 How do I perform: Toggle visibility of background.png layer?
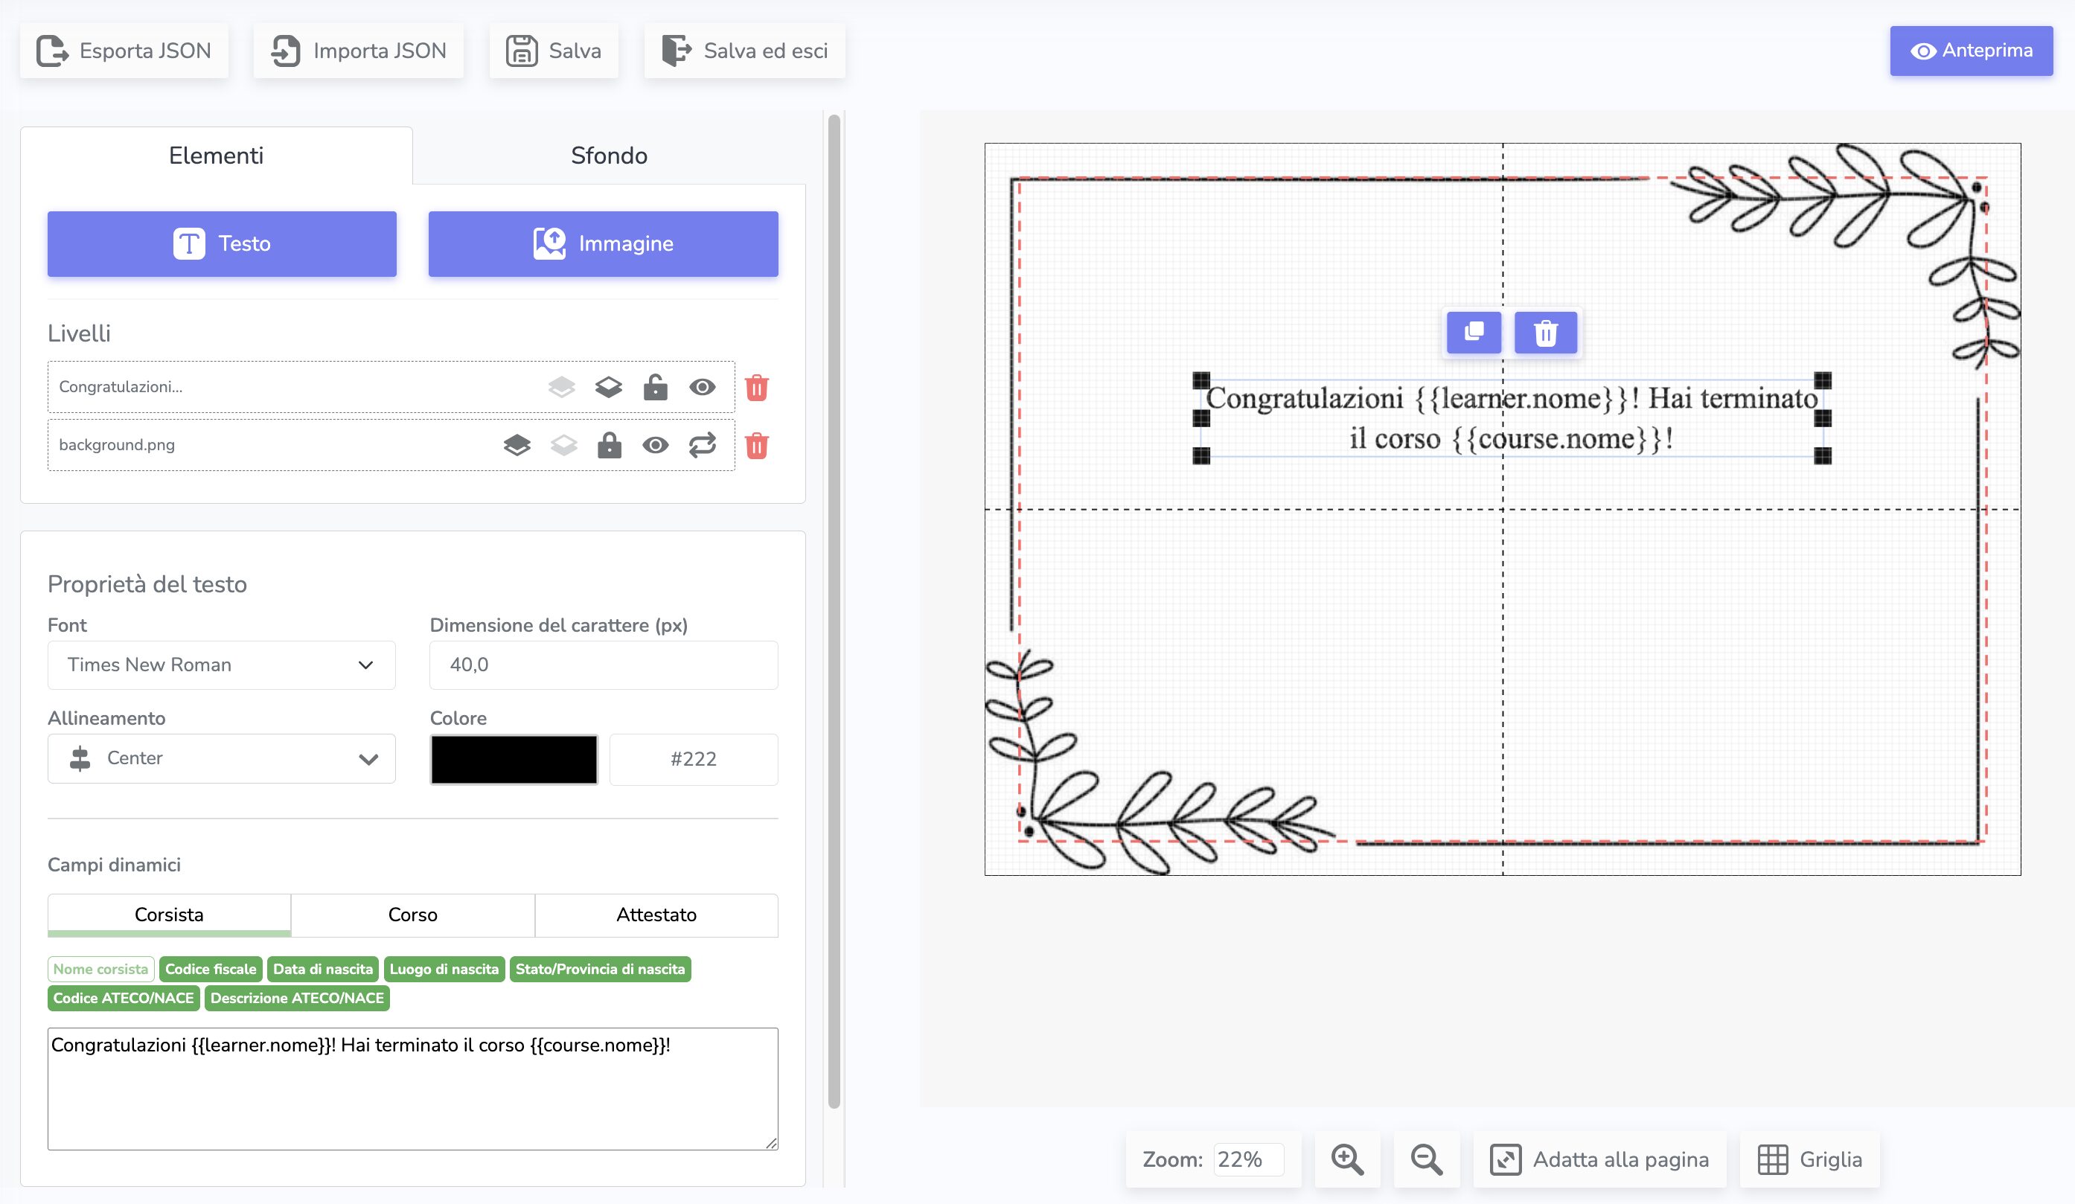point(655,446)
